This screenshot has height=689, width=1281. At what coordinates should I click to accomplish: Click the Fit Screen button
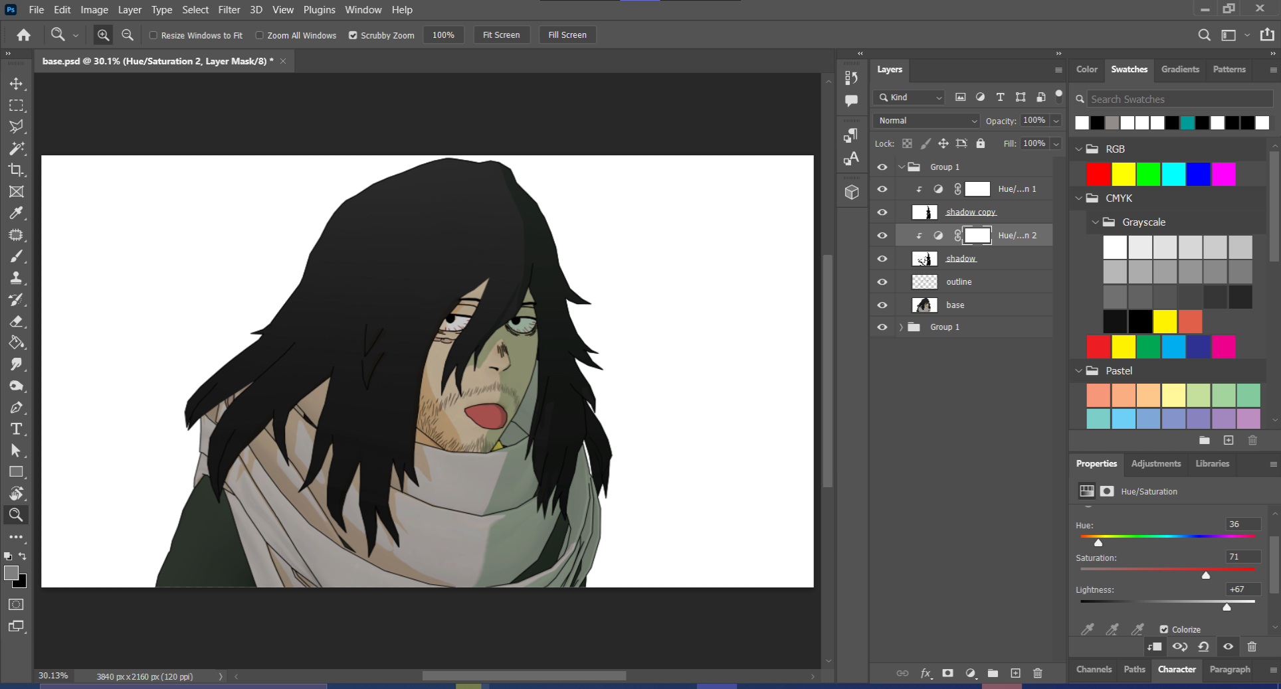click(x=501, y=35)
